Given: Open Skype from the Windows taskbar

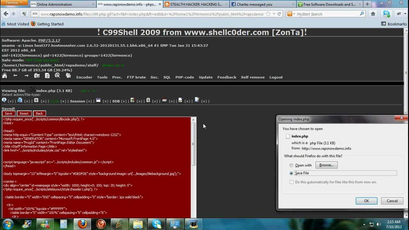Looking at the screenshot, I should [x=157, y=224].
